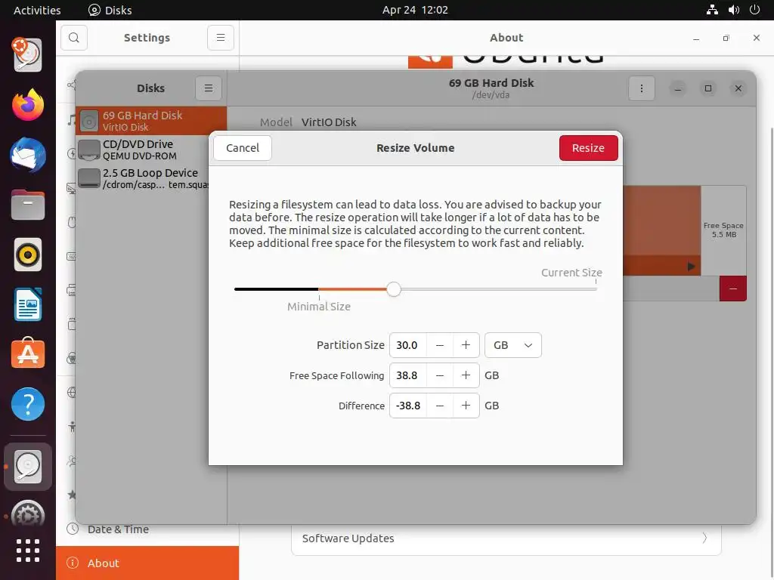
Task: Launch Thunderbird Mail from the dock
Action: coord(28,155)
